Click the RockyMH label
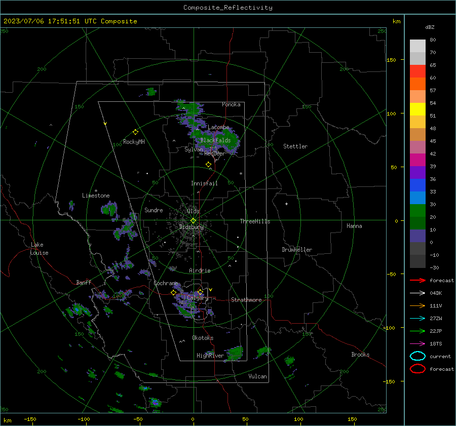The width and height of the screenshot is (456, 426). [x=134, y=142]
